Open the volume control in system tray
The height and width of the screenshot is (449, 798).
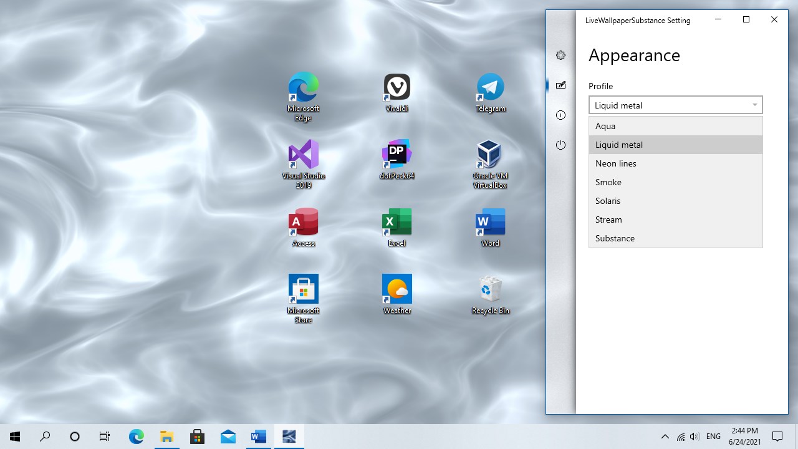coord(695,437)
